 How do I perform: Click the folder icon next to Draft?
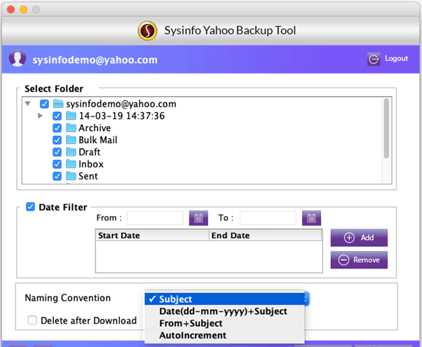[71, 152]
